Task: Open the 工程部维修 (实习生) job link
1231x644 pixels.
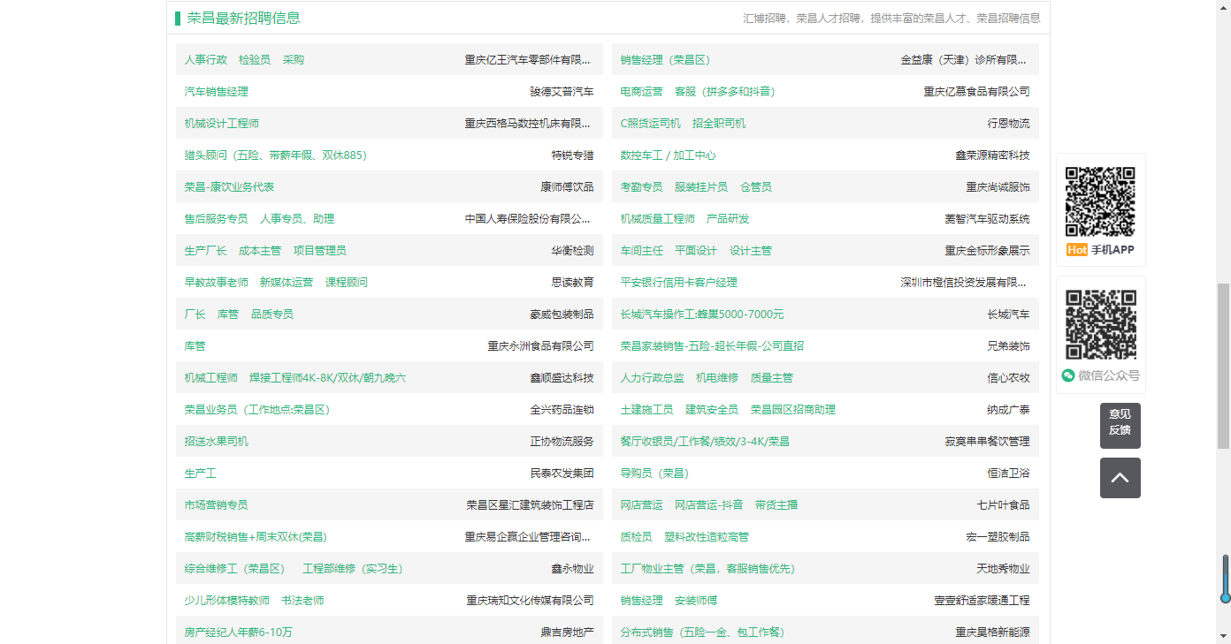Action: (353, 569)
